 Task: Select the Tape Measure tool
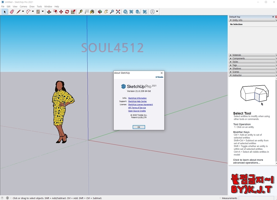pyautogui.click(x=81, y=12)
